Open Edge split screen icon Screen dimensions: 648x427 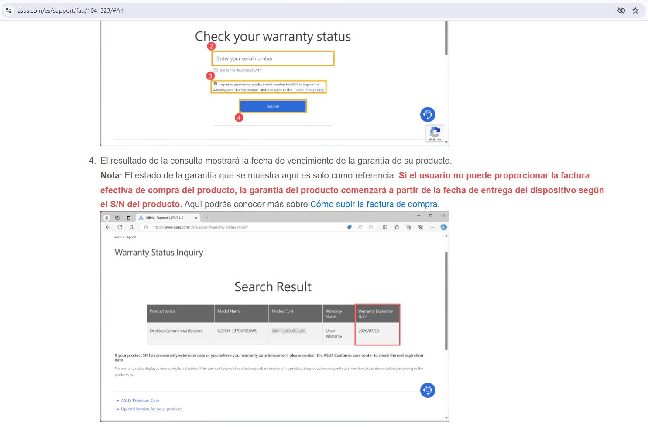pyautogui.click(x=385, y=227)
